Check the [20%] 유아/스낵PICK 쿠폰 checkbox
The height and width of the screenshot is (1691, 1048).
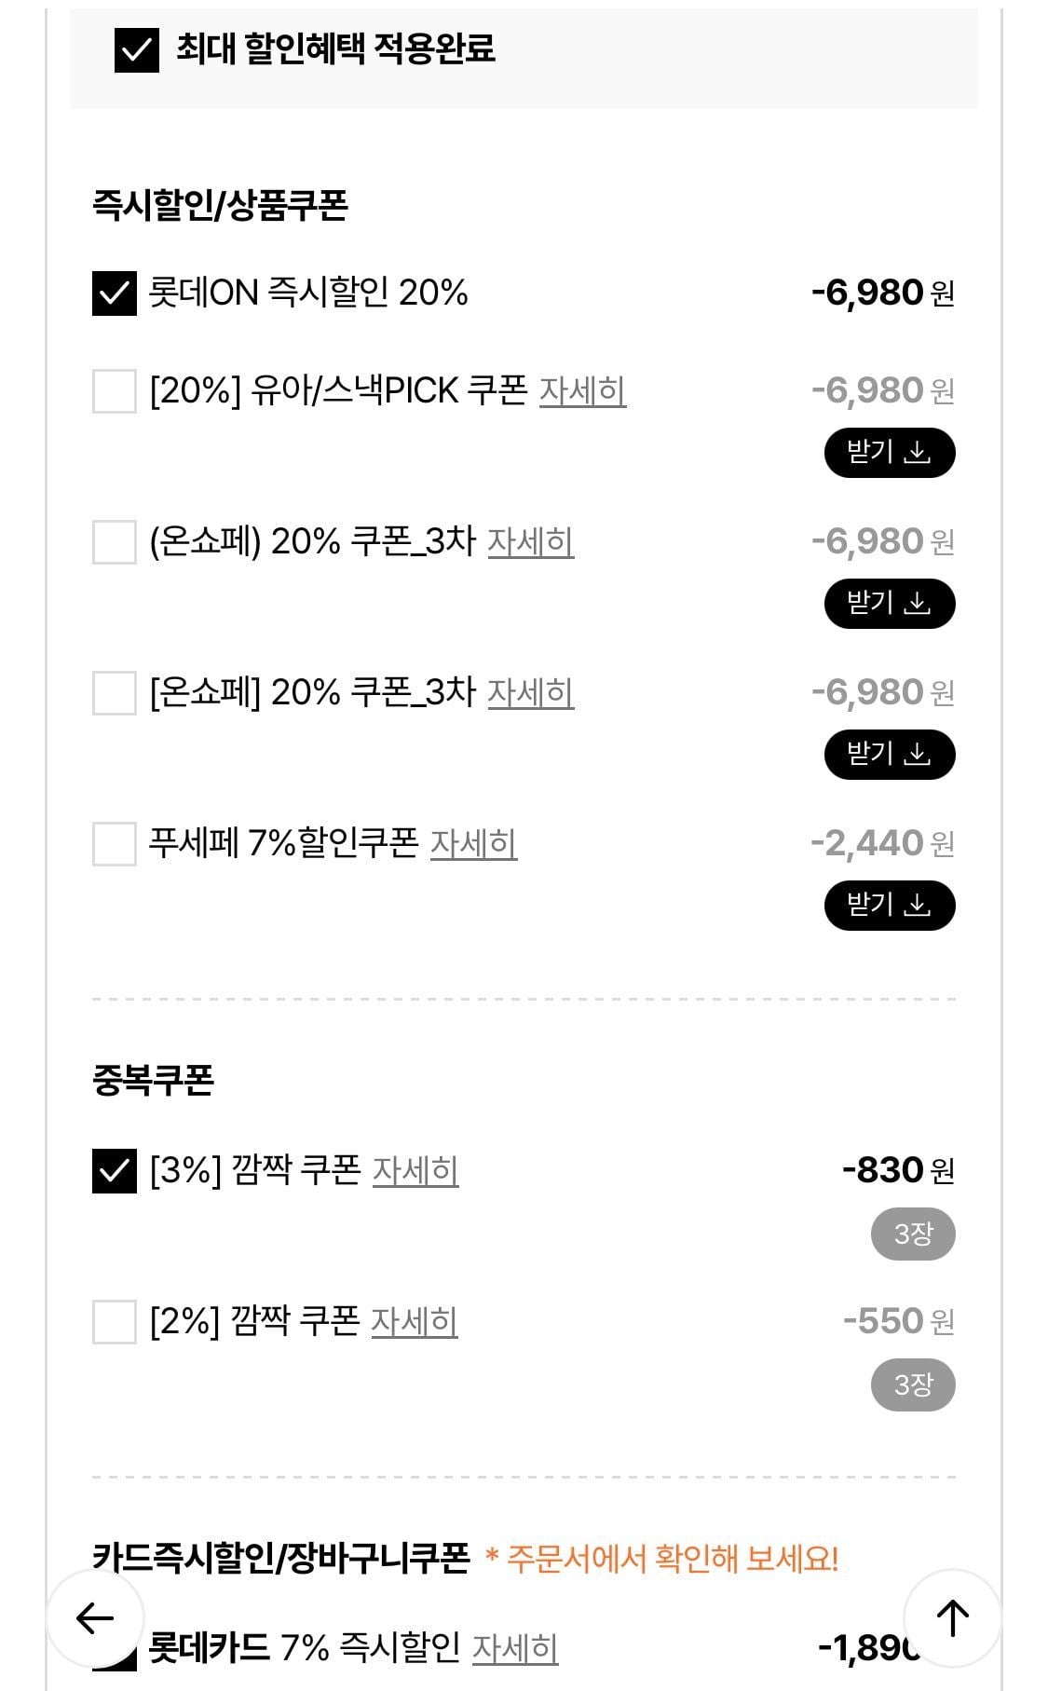point(115,390)
